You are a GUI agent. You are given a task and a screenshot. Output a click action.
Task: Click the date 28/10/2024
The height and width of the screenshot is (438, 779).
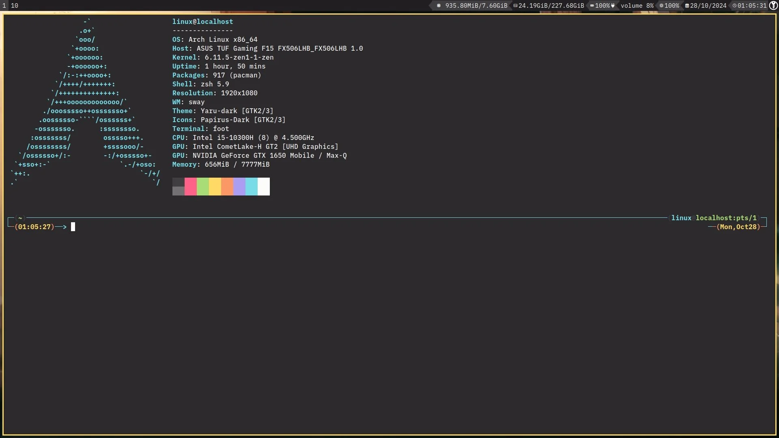[x=708, y=6]
